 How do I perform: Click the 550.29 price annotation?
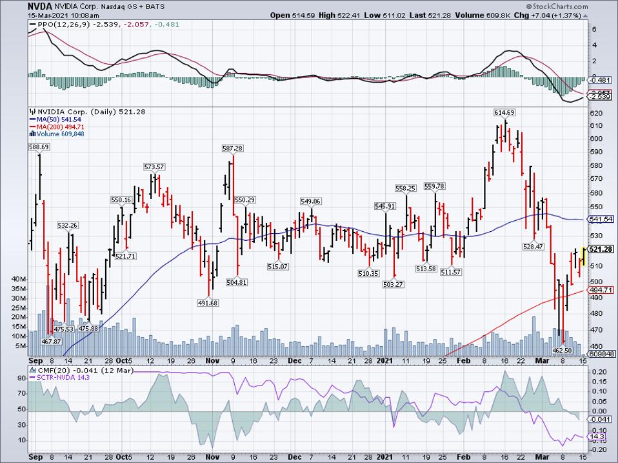coord(244,200)
